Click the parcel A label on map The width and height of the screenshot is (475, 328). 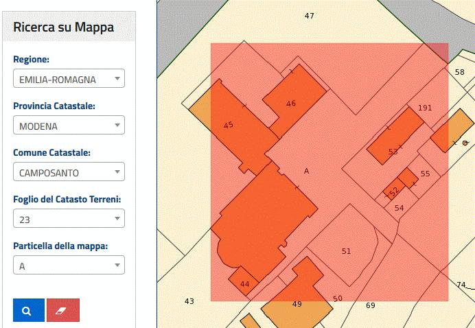[x=306, y=171]
